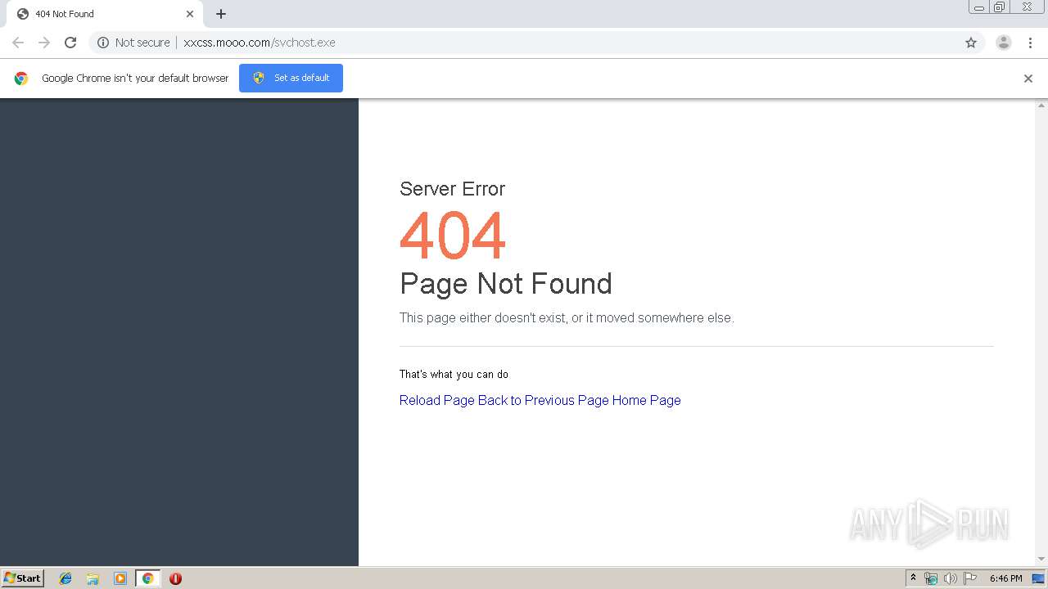Click Google Chrome isn't your default browser text
Screen dimensions: 1048x589
135,79
